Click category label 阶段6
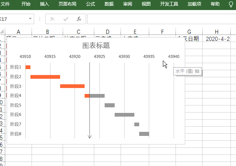This screenshot has height=166, width=236. pos(16,115)
